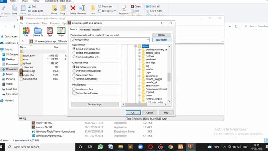Select Extract and update files option
The width and height of the screenshot is (268, 151).
point(74,53)
